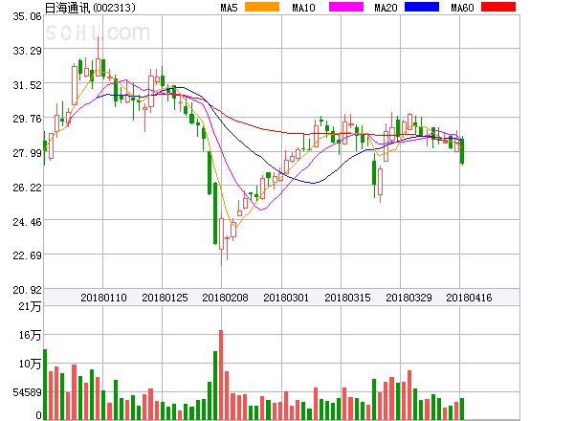Click the 20180329 date label
This screenshot has height=421, width=574.
pos(408,298)
